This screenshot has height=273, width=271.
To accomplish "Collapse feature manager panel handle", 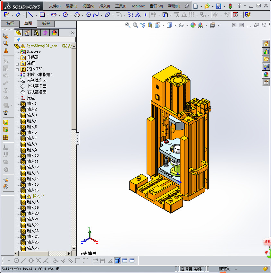I will pyautogui.click(x=78, y=138).
